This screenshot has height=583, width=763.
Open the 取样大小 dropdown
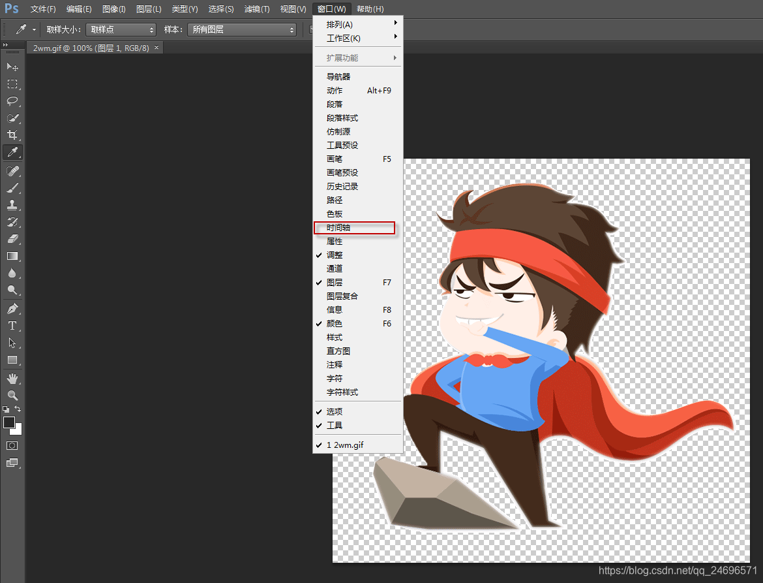[x=121, y=30]
